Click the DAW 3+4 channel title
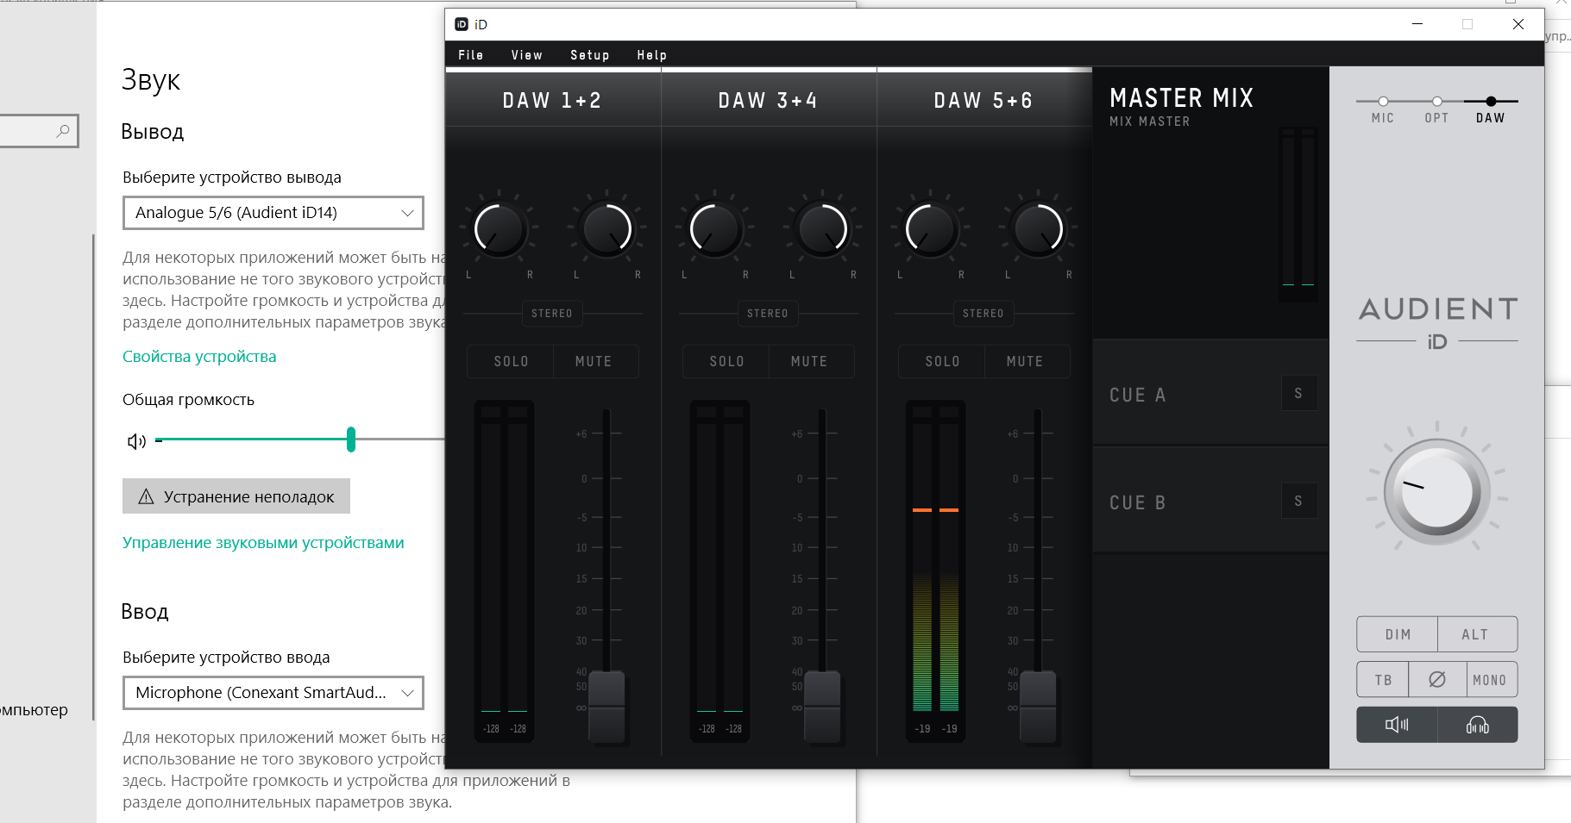 (x=768, y=101)
